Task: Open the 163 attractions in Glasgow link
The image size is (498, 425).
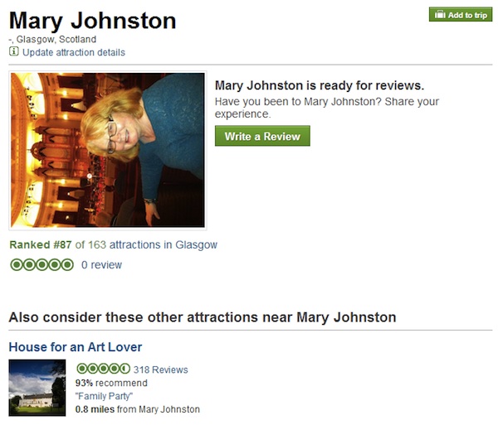Action: click(153, 244)
